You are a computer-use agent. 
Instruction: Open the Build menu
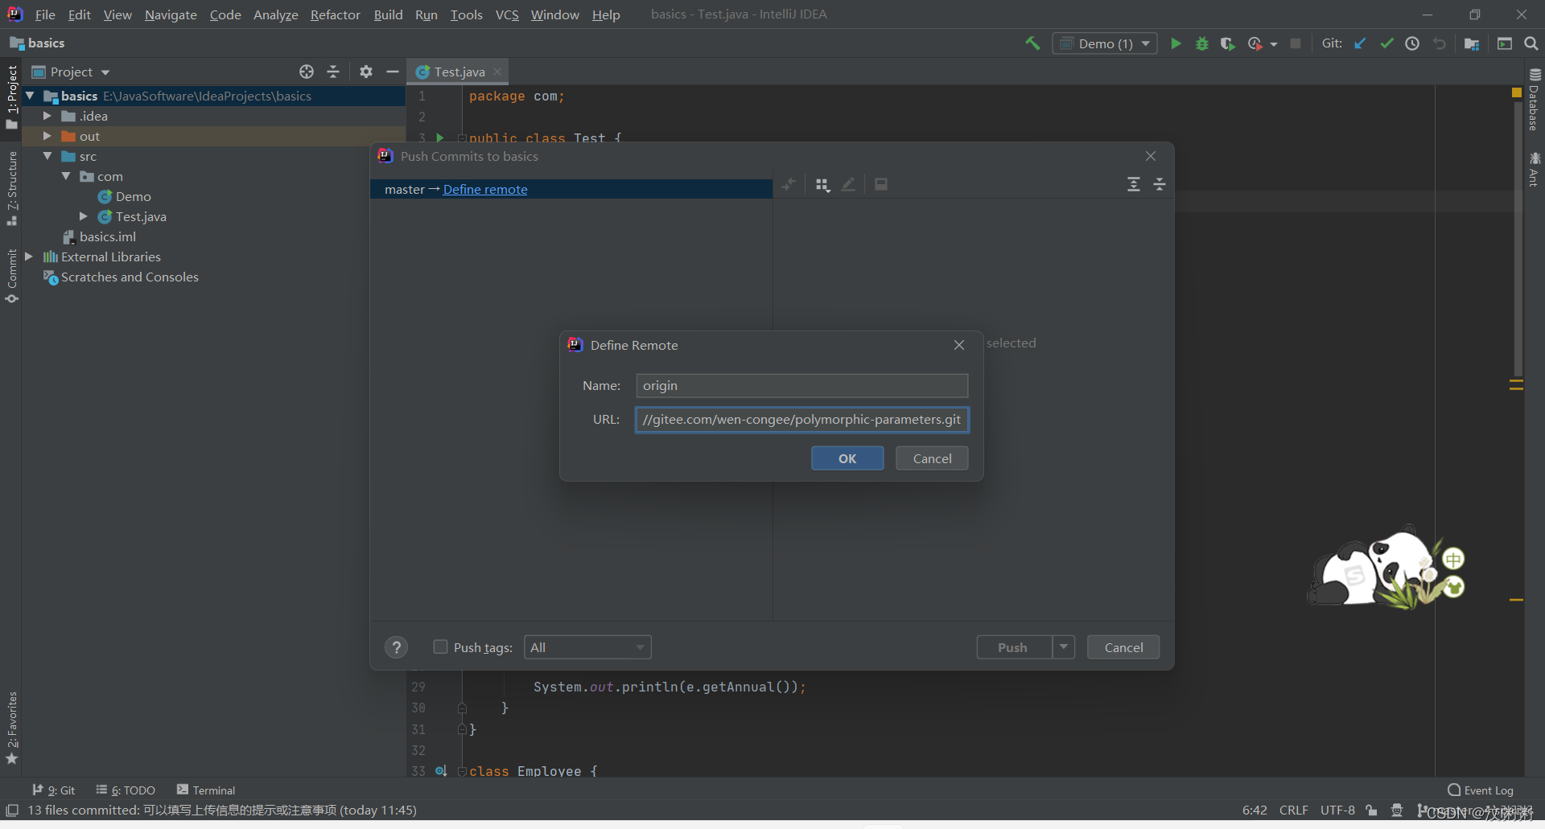[x=388, y=14]
